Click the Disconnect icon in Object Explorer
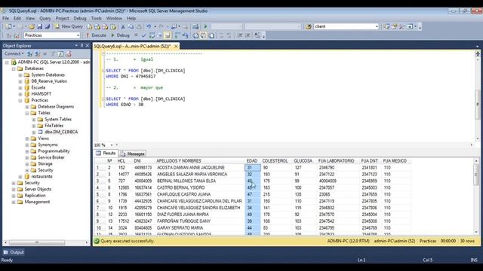Viewport: 483px width, 271px height. coord(38,53)
